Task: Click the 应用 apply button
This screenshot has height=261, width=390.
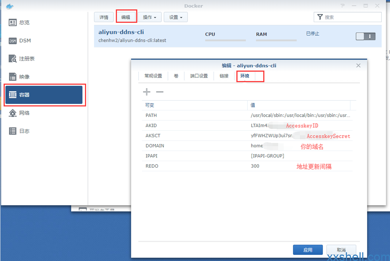Action: point(308,250)
